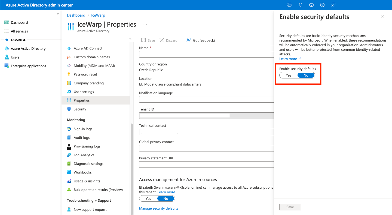Close the Enable security defaults panel
The height and width of the screenshot is (215, 392).
[382, 17]
